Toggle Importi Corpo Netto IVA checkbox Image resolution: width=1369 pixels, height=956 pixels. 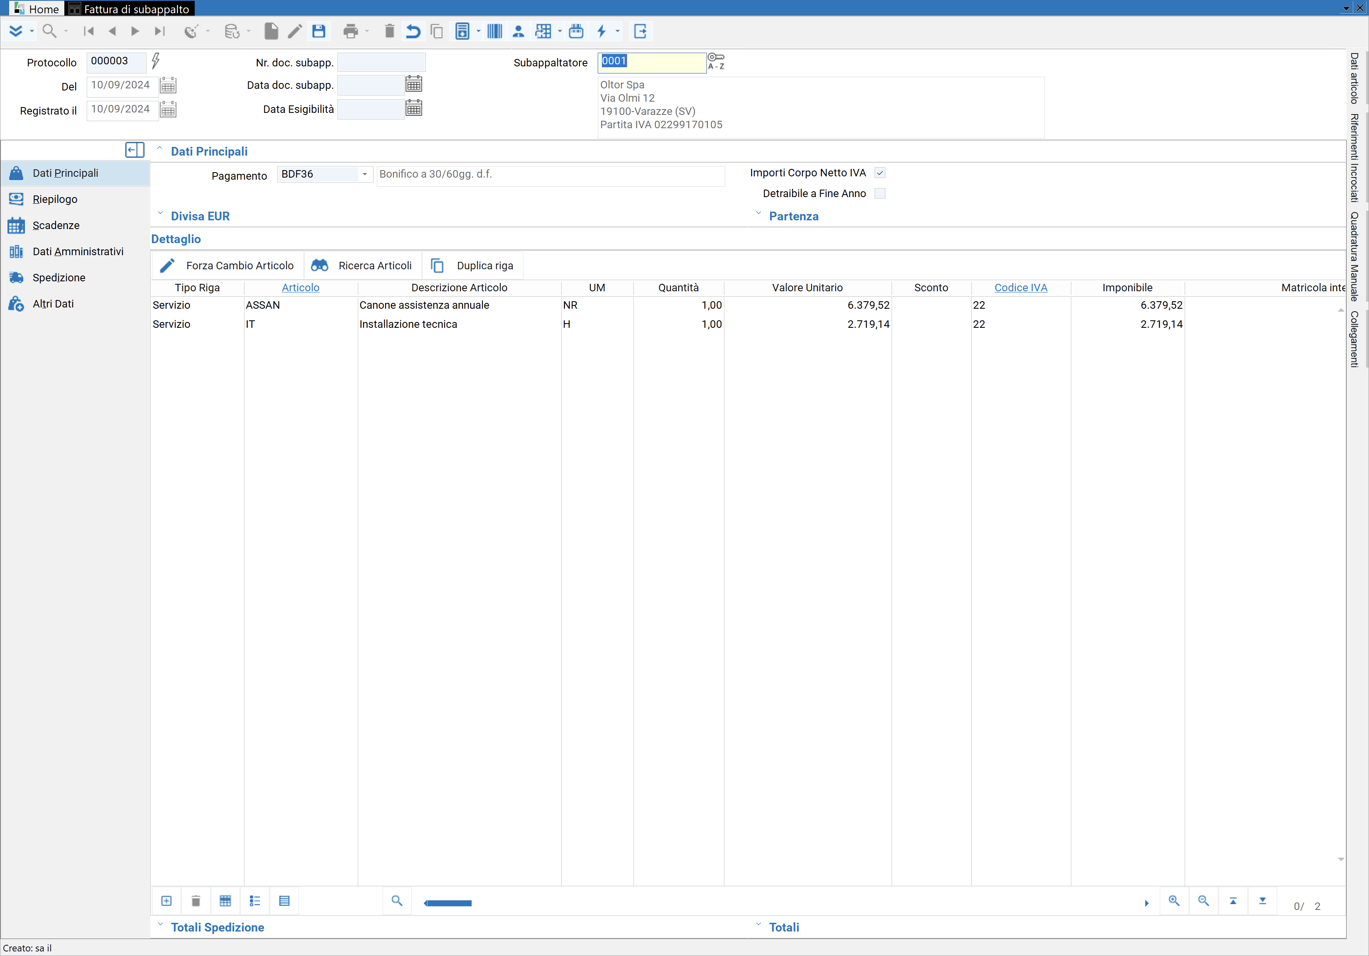click(880, 173)
